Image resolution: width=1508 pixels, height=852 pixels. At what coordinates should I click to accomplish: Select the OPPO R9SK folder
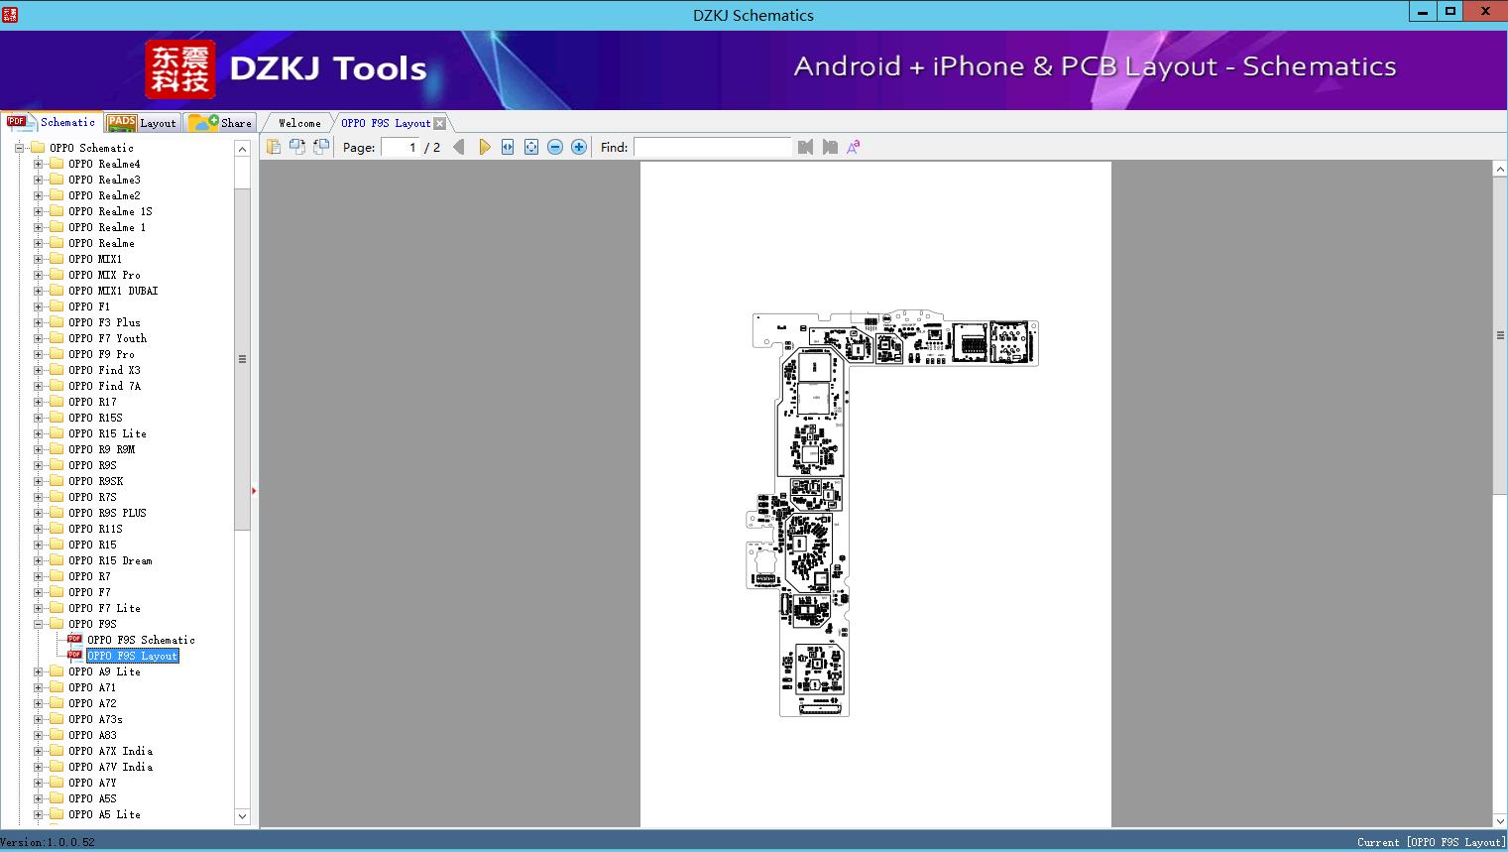pos(95,481)
